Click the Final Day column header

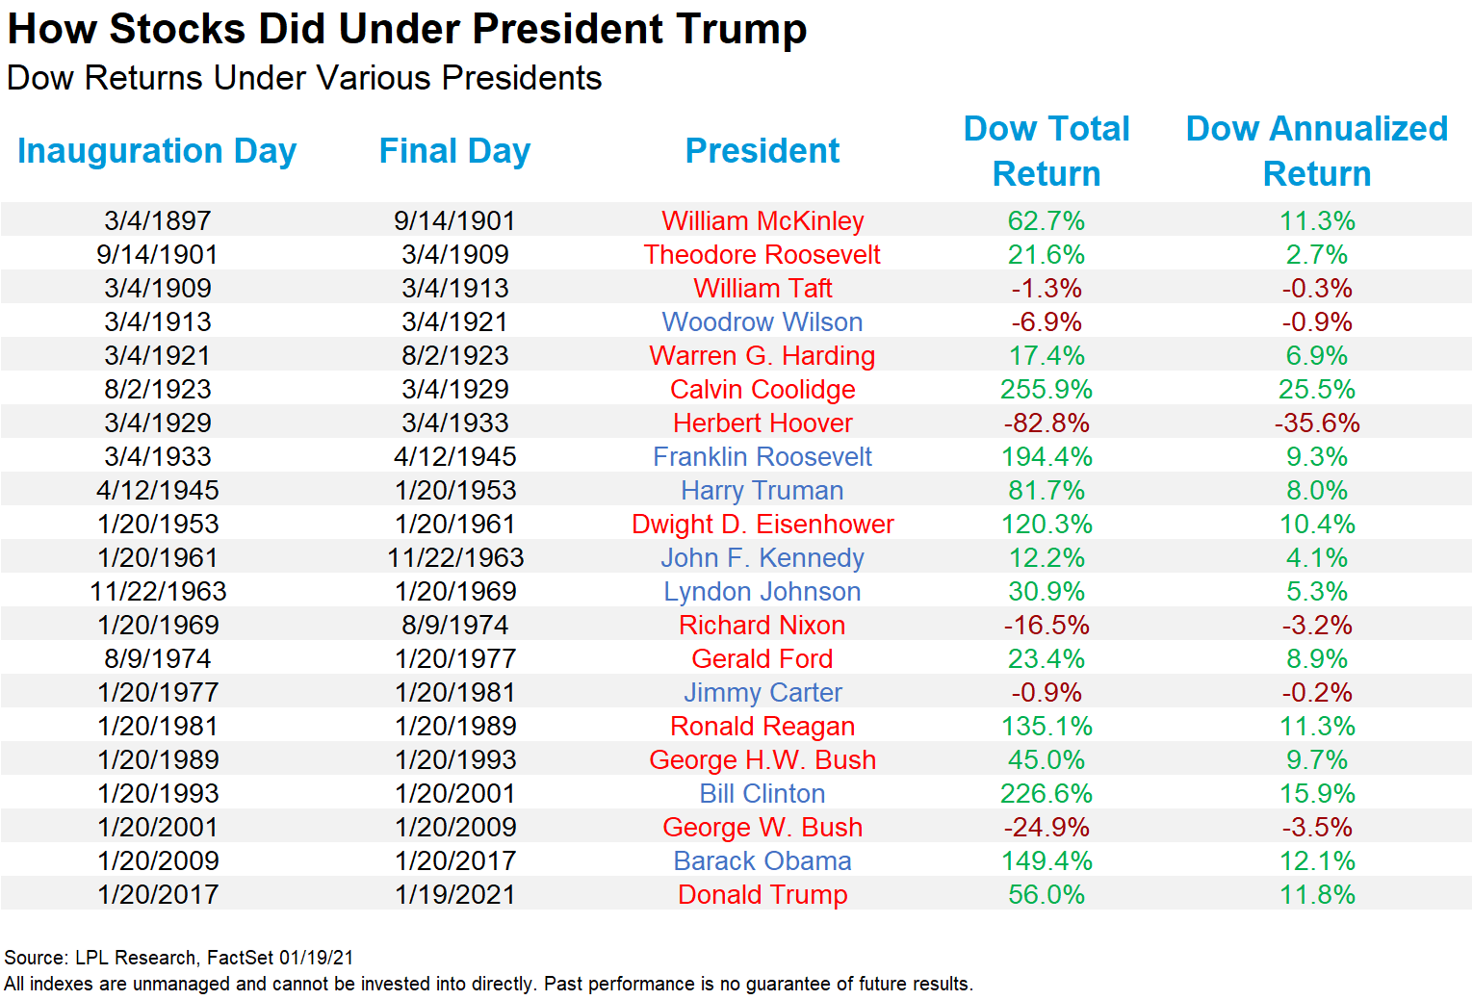[454, 151]
